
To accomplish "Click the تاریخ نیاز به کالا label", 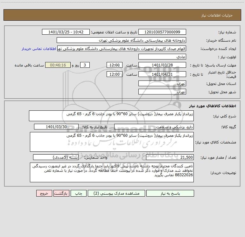I will (x=94, y=127).
